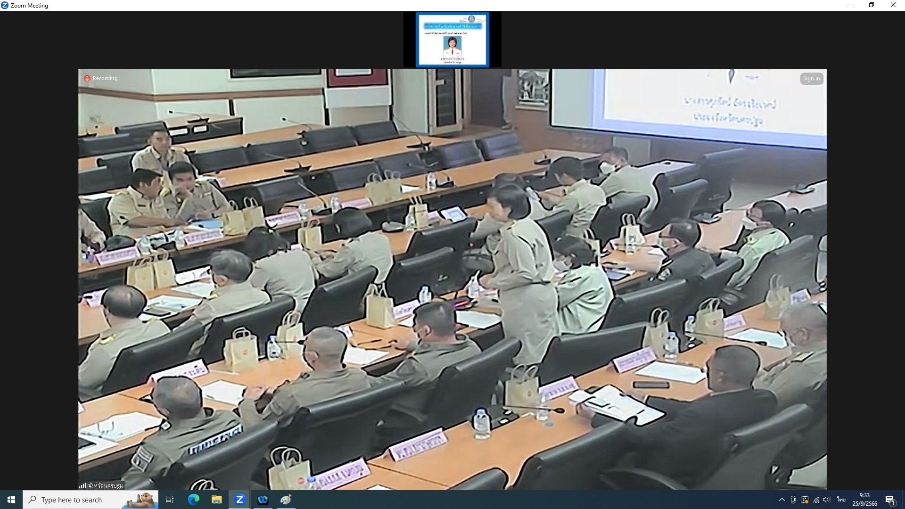
Task: Select the shared presentation thumbnail at top
Action: click(452, 40)
